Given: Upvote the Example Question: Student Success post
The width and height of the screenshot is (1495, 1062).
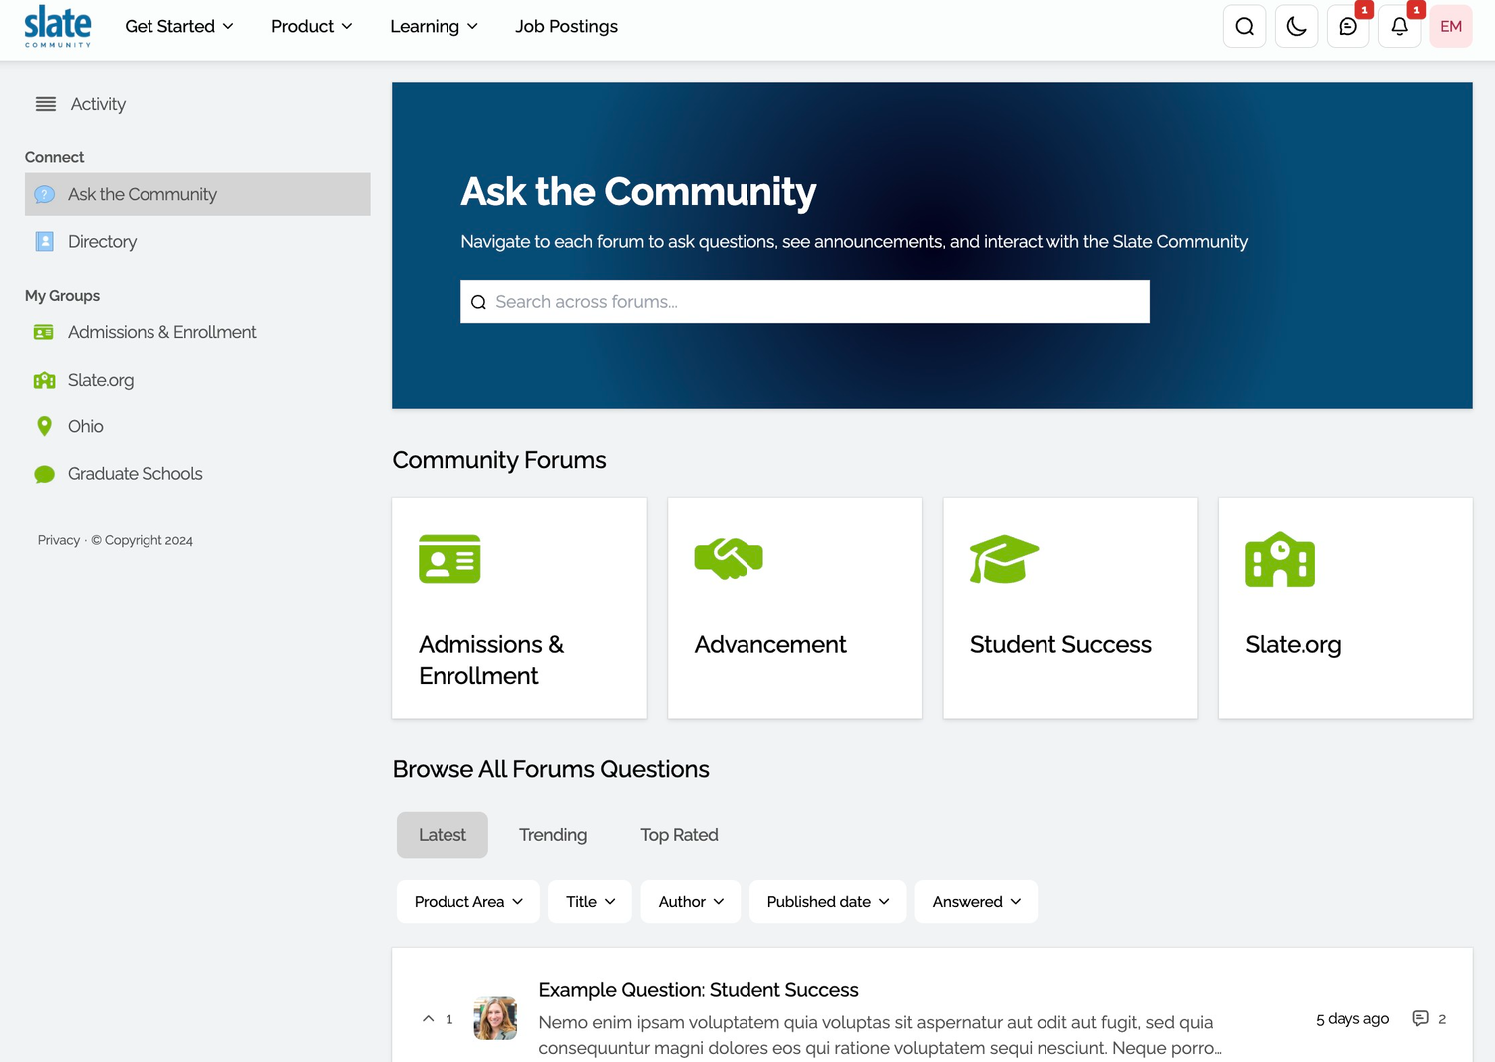Looking at the screenshot, I should coord(429,1017).
